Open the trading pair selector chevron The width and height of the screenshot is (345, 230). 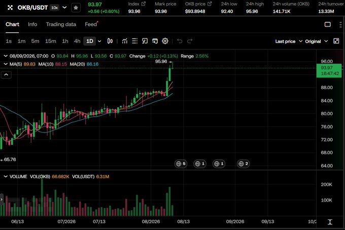click(x=64, y=8)
